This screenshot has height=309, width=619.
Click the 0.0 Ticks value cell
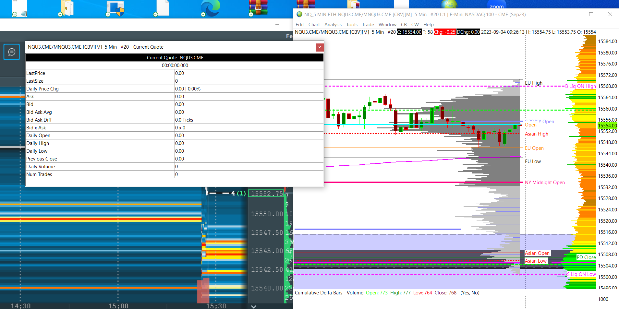click(249, 120)
